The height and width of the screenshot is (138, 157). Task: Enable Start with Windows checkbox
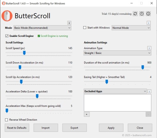84,28
